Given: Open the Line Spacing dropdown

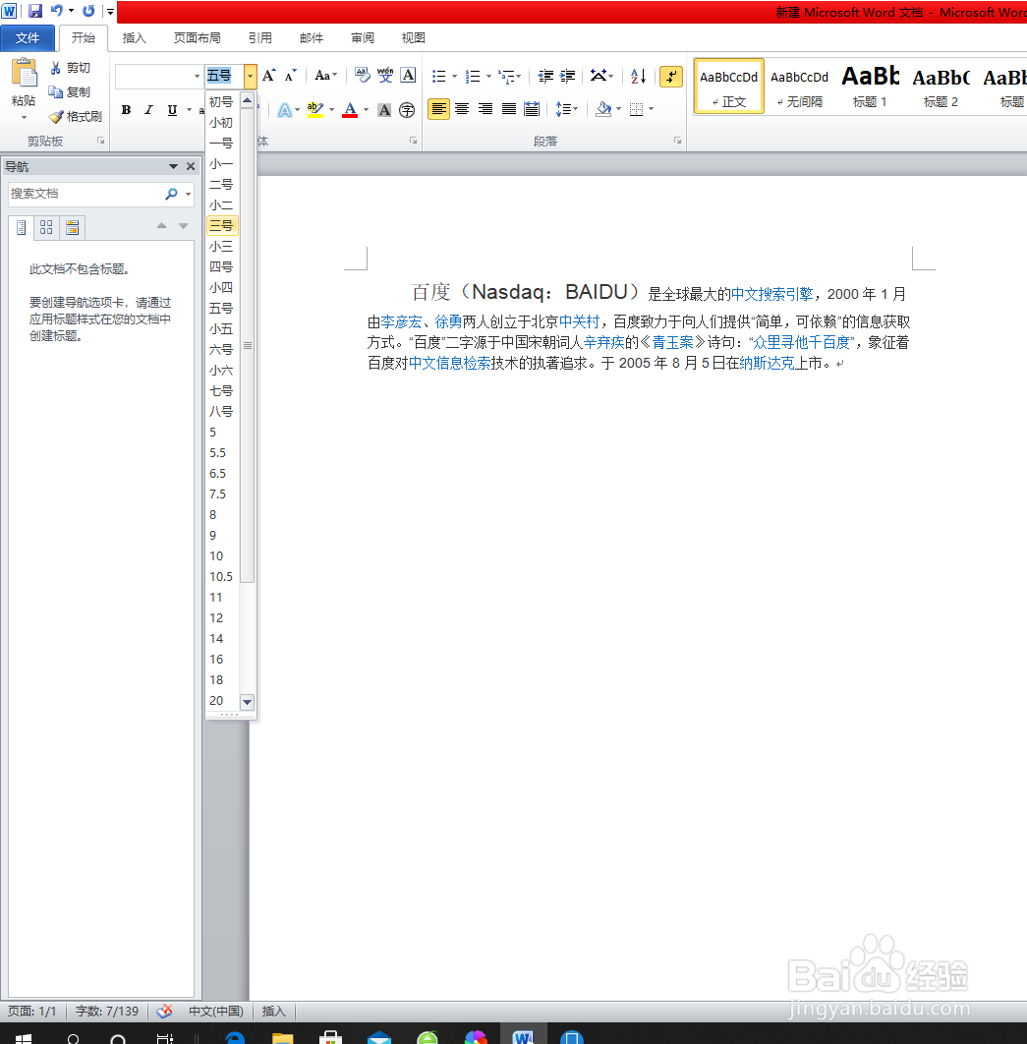Looking at the screenshot, I should [x=566, y=108].
